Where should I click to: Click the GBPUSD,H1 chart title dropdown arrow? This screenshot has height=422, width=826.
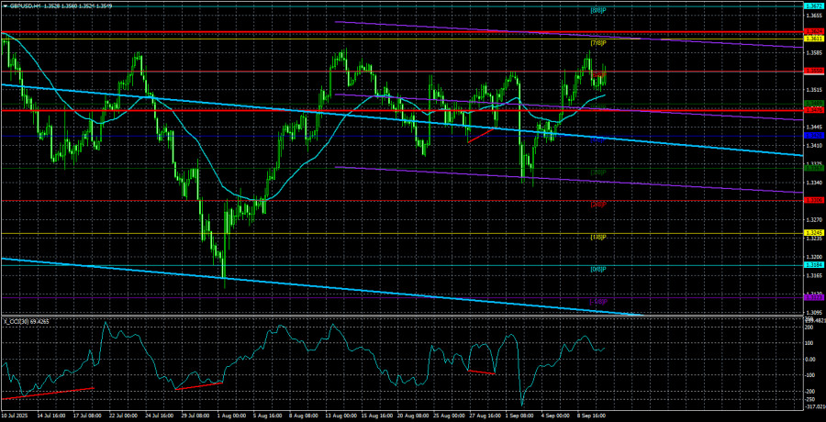pos(5,5)
